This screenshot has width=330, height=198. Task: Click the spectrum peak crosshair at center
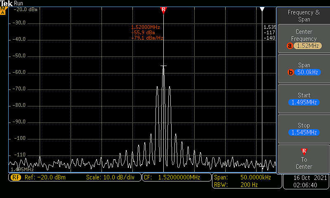pyautogui.click(x=163, y=66)
